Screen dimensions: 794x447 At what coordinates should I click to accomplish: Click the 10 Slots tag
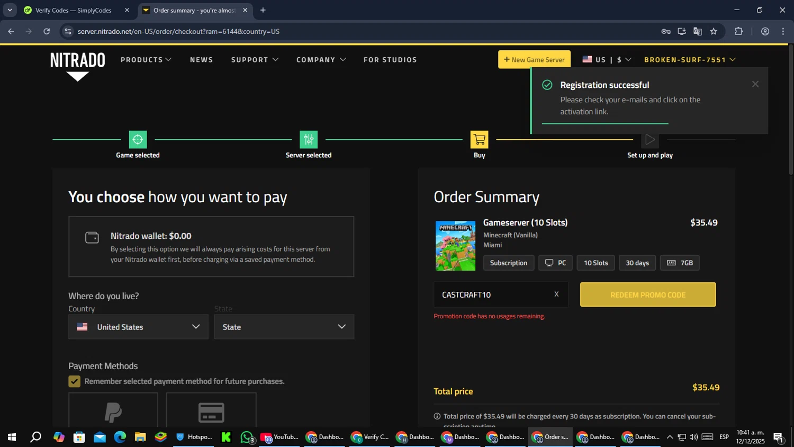pyautogui.click(x=596, y=263)
